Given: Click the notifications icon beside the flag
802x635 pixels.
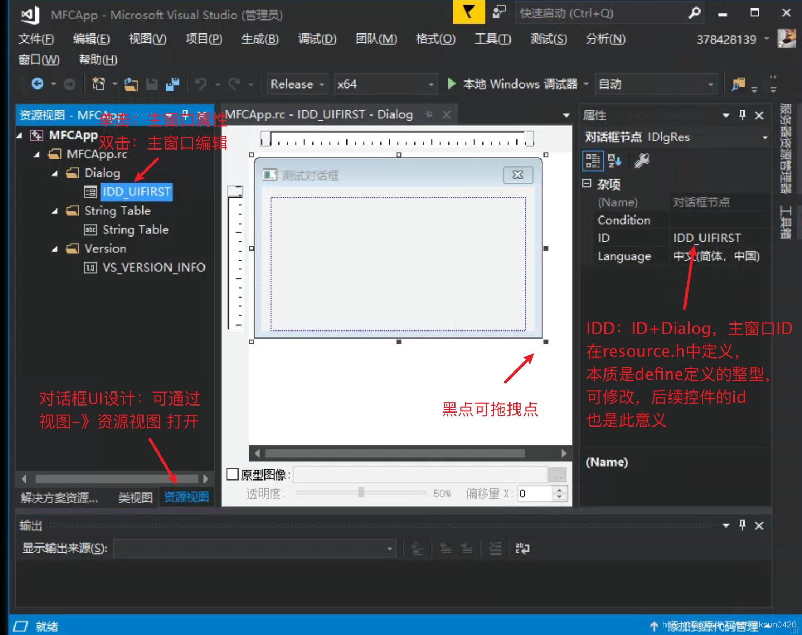Looking at the screenshot, I should tap(499, 12).
